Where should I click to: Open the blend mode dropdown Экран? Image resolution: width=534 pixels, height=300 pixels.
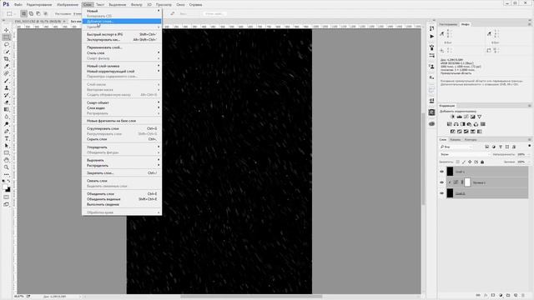465,154
